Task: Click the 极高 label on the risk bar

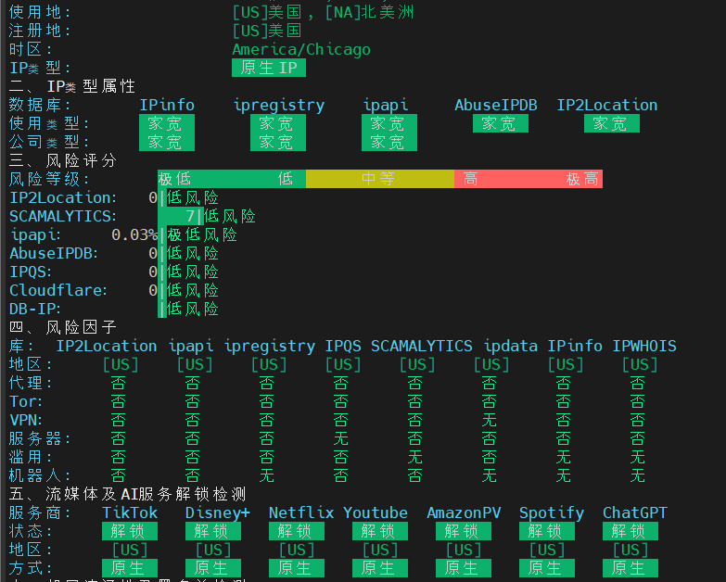Action: (x=582, y=179)
